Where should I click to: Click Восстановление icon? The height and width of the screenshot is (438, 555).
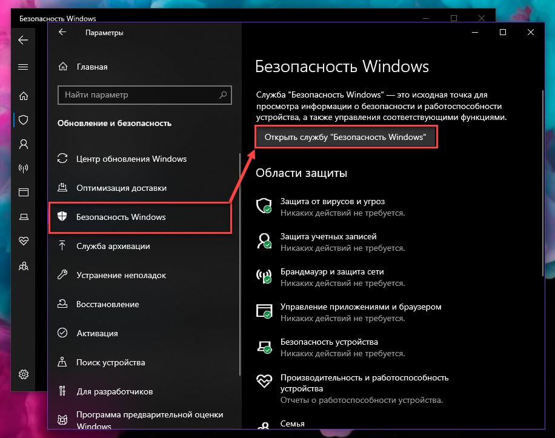coord(62,304)
